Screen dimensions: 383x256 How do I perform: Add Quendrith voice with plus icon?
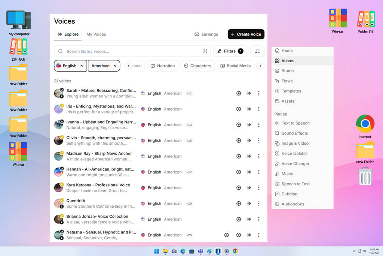click(239, 204)
